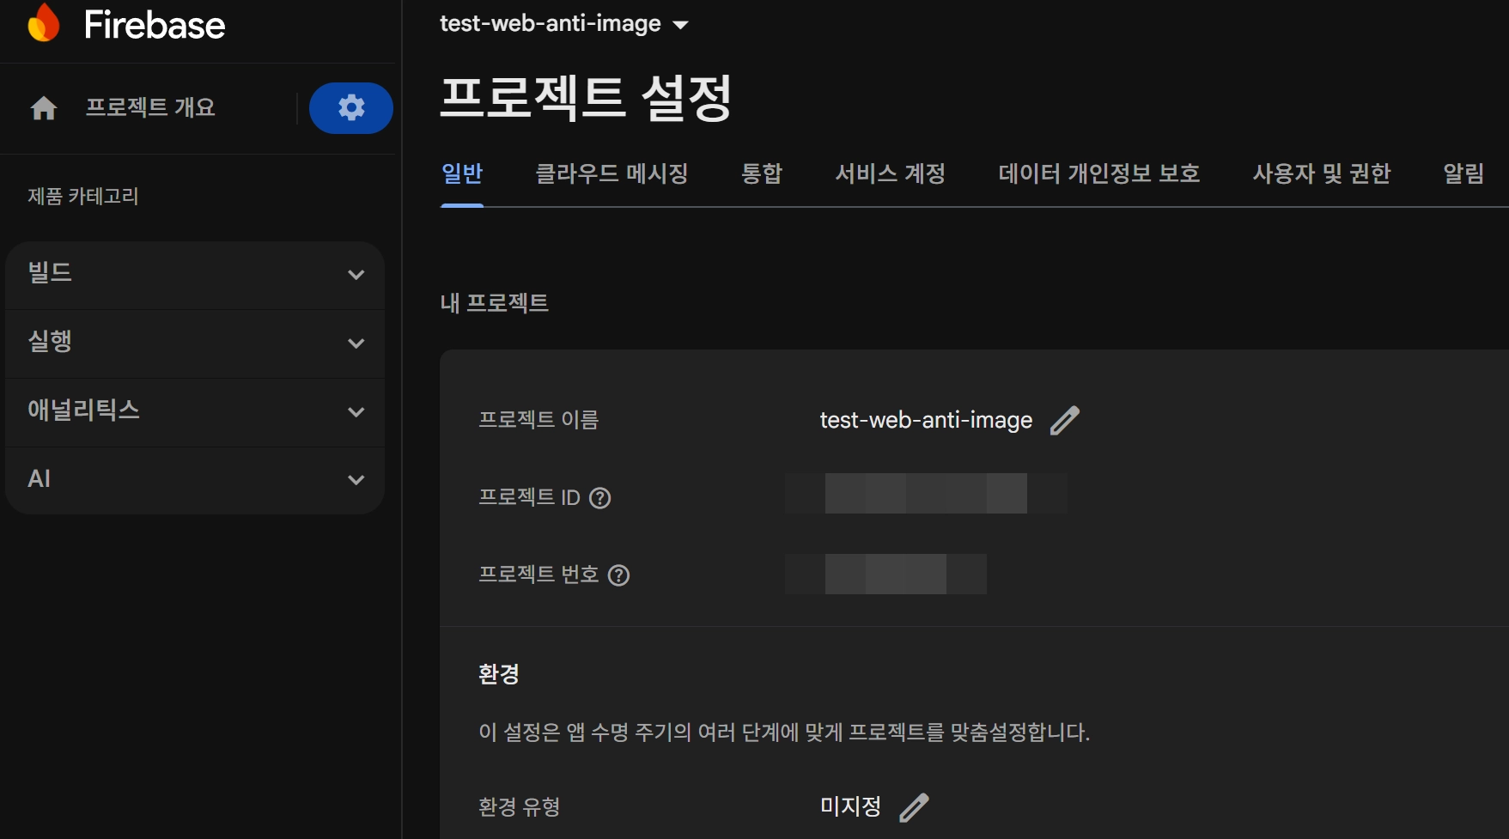
Task: Edit the project name with the pencil icon
Action: pyautogui.click(x=1065, y=420)
